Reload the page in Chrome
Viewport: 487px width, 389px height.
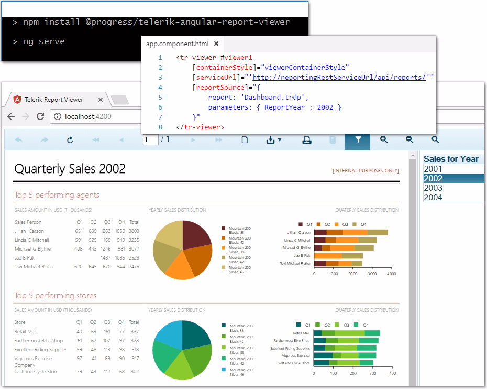[40, 117]
